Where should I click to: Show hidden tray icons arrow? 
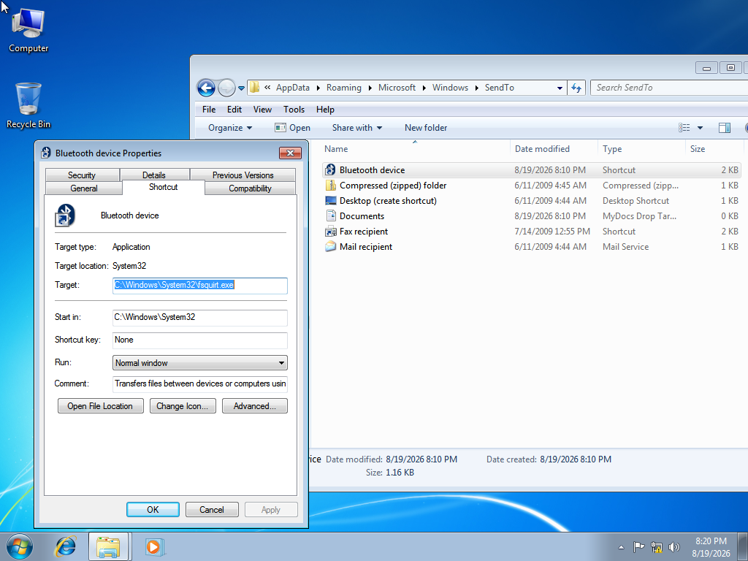click(x=621, y=547)
